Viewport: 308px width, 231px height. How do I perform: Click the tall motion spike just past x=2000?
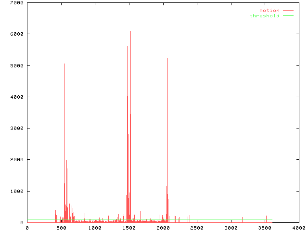167,60
